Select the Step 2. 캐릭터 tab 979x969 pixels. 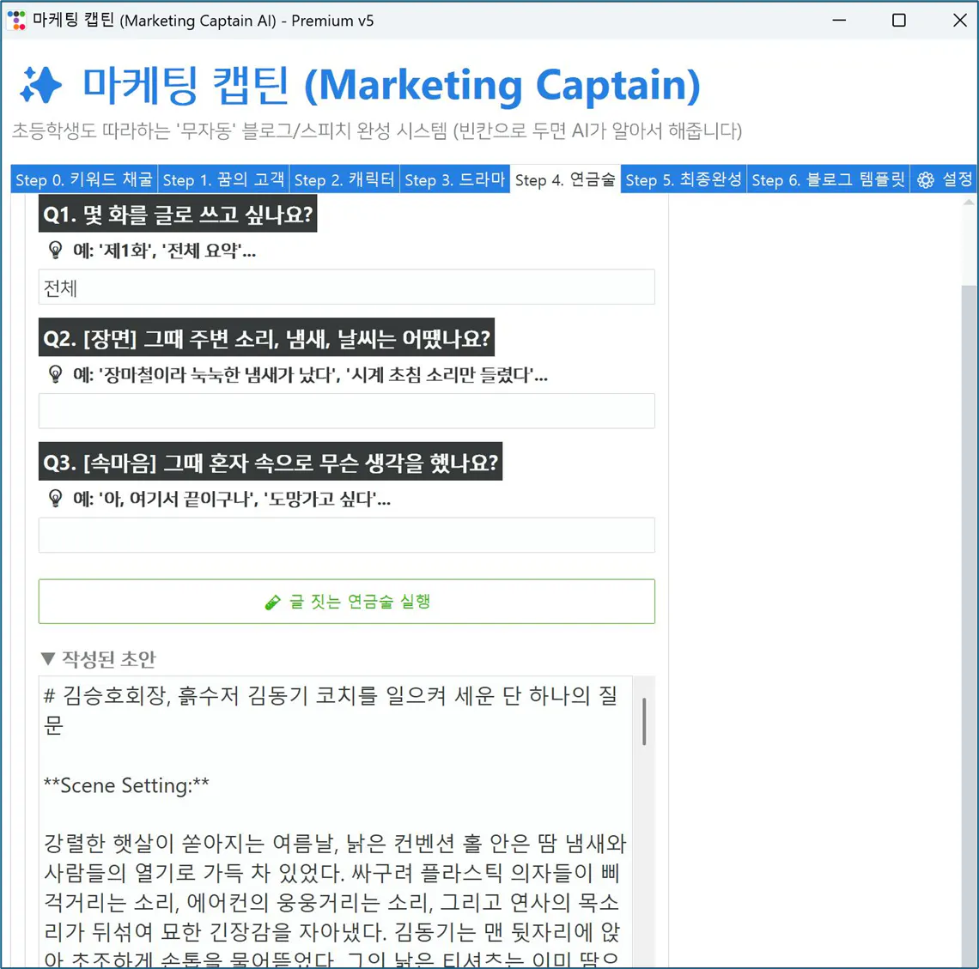click(x=344, y=179)
